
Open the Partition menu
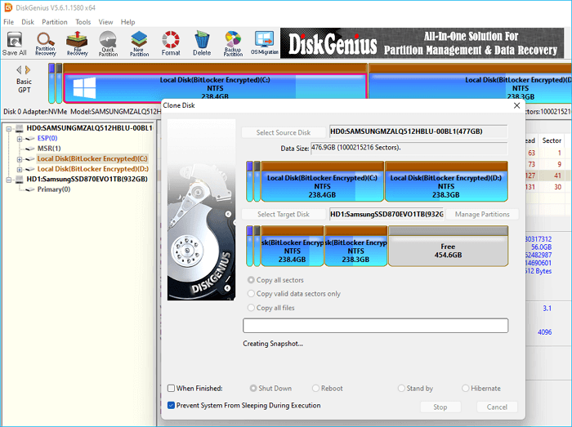(x=55, y=22)
